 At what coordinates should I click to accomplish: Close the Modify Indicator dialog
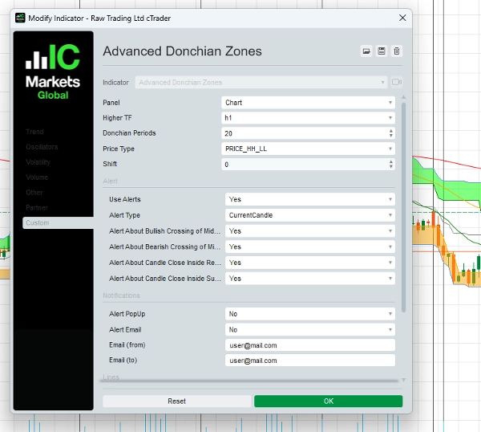[402, 18]
